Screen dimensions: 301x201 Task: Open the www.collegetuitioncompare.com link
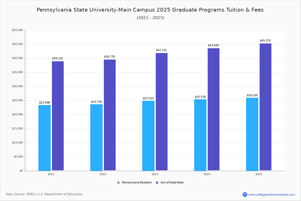271,194
